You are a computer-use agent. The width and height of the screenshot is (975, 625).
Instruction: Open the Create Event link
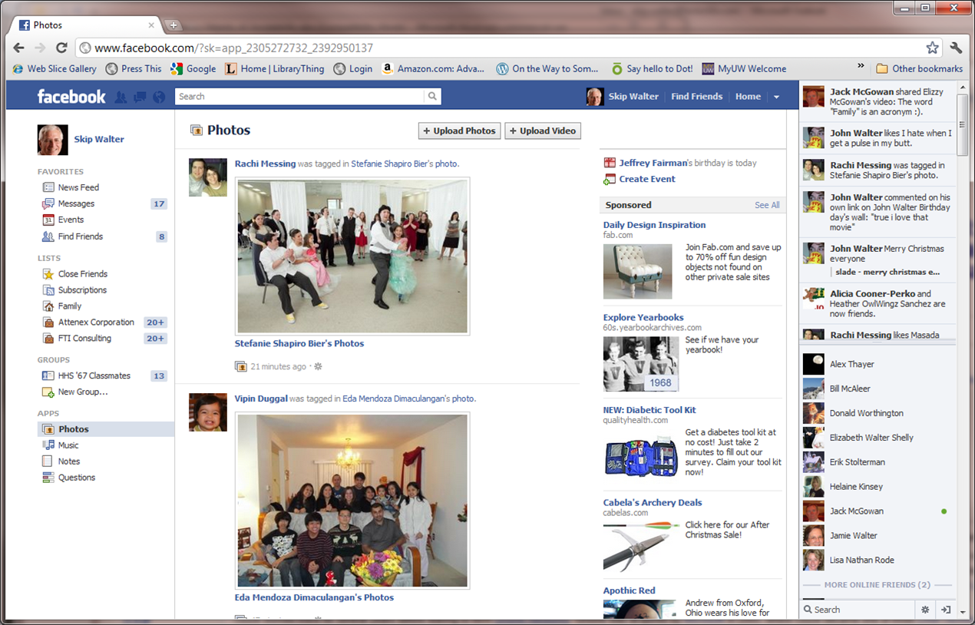[x=647, y=179]
